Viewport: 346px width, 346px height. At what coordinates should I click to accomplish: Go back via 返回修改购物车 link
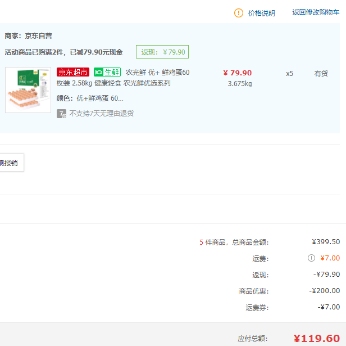point(316,12)
